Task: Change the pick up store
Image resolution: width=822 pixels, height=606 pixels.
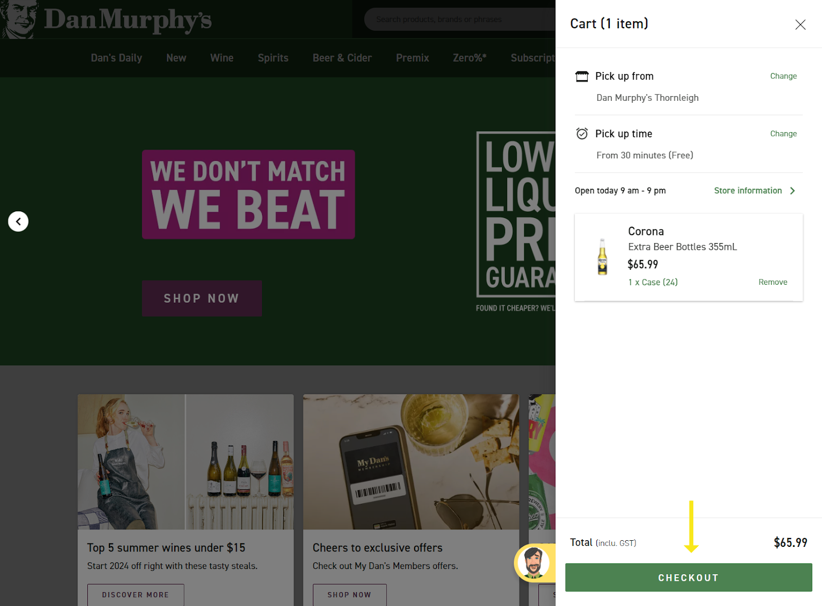Action: (783, 76)
